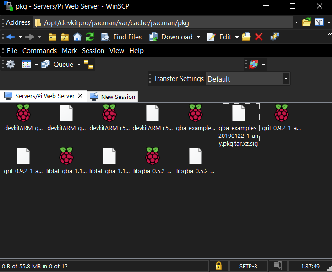
Task: Select gba-examples-20190122-1-any.pkg.tar.xz.sig file
Action: pos(239,125)
